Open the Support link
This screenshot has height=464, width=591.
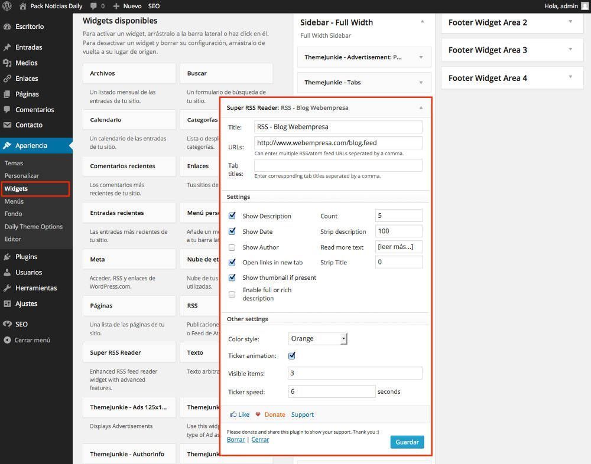302,414
